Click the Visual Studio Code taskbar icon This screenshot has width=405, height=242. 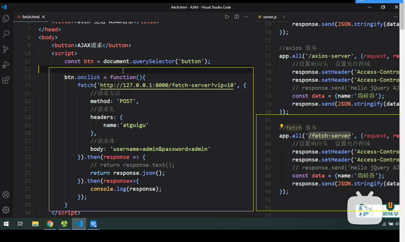[x=79, y=224]
